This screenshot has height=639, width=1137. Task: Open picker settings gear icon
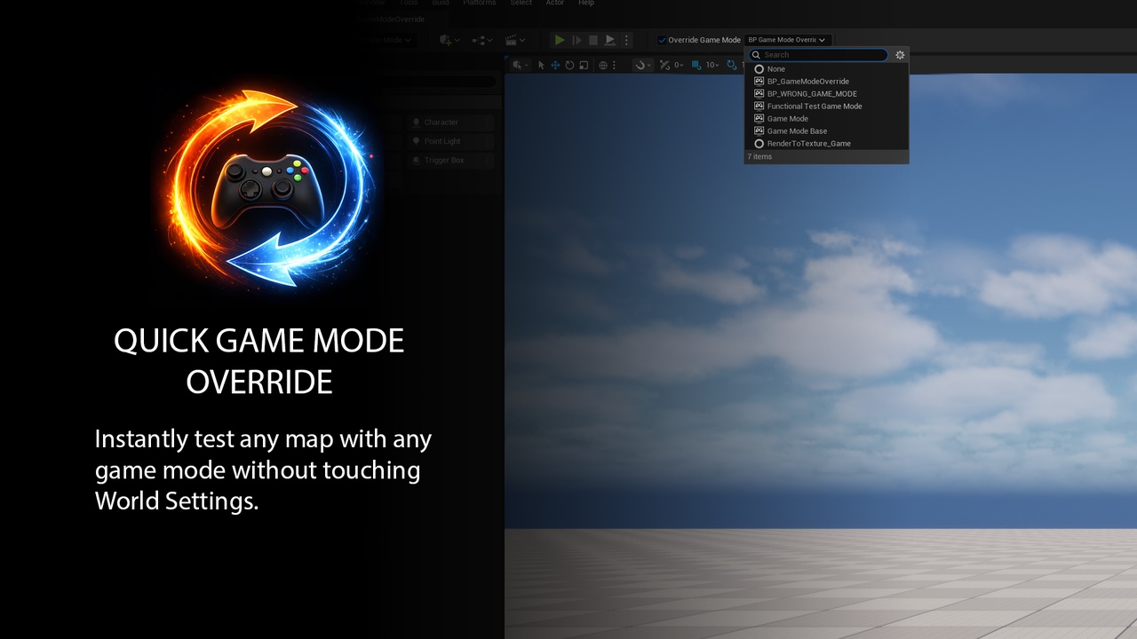(x=900, y=55)
